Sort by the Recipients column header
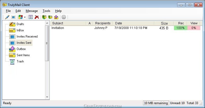Viewport: 205px width, 108px height. [103, 23]
